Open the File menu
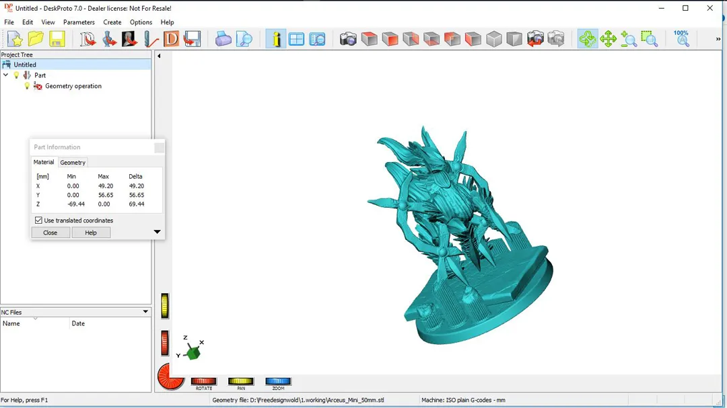This screenshot has width=727, height=408. tap(9, 22)
